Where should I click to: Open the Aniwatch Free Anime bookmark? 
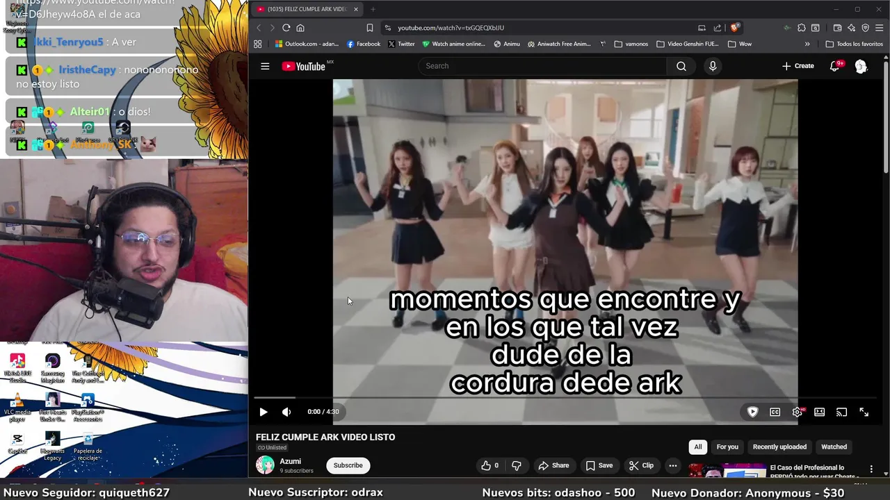559,44
